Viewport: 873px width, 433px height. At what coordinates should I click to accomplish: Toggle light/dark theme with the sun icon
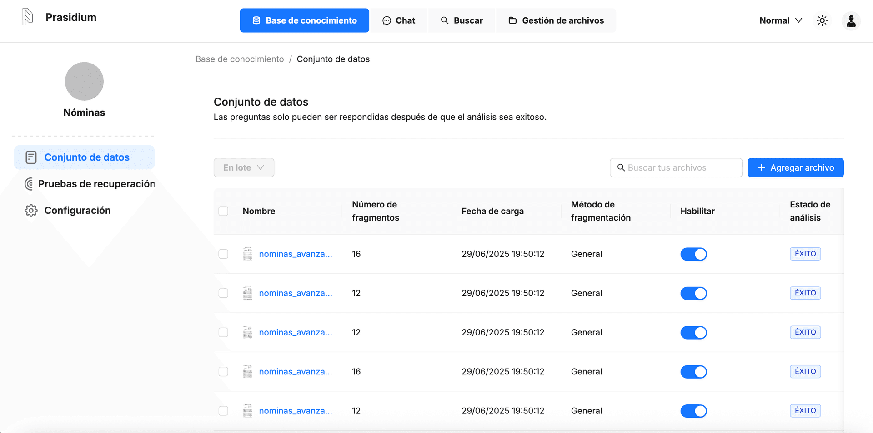[x=822, y=20]
